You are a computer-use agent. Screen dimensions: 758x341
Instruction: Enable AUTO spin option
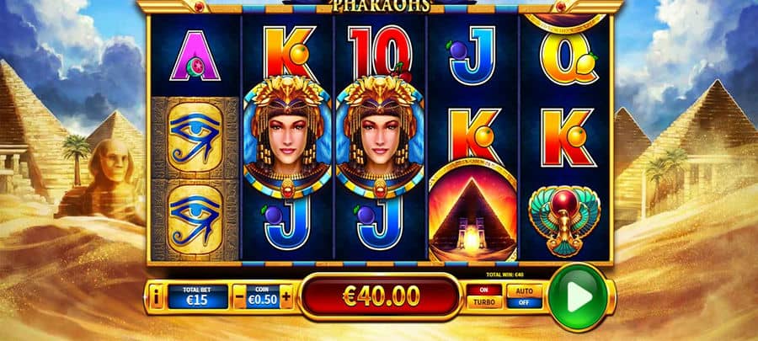(525, 290)
